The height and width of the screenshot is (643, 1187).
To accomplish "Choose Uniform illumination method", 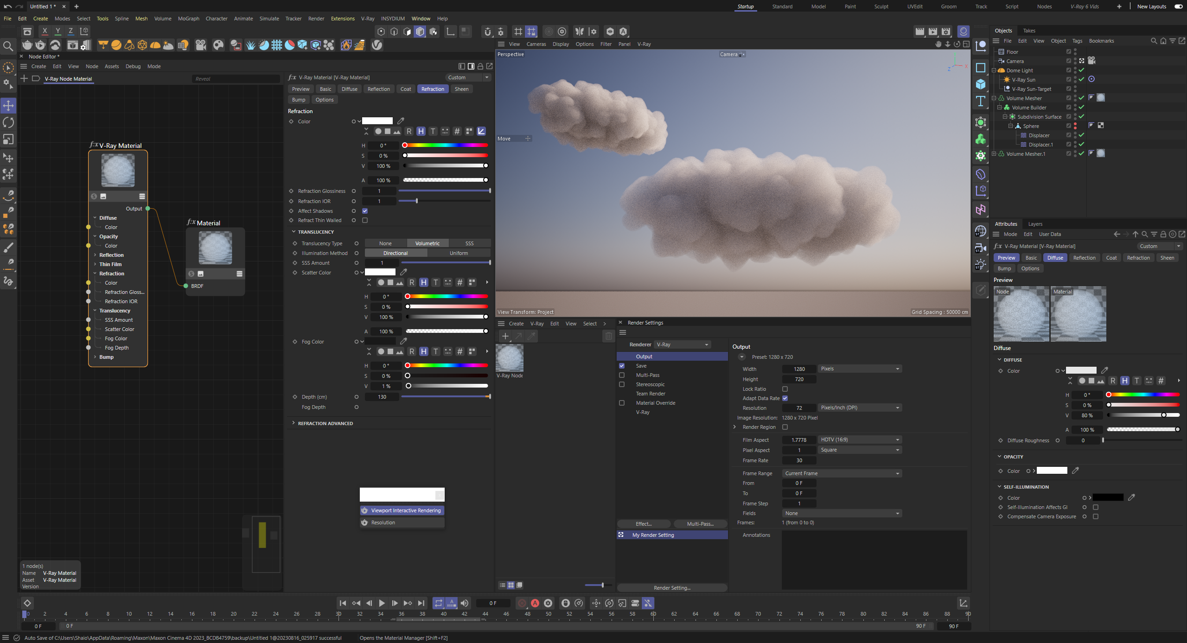I will pyautogui.click(x=459, y=253).
